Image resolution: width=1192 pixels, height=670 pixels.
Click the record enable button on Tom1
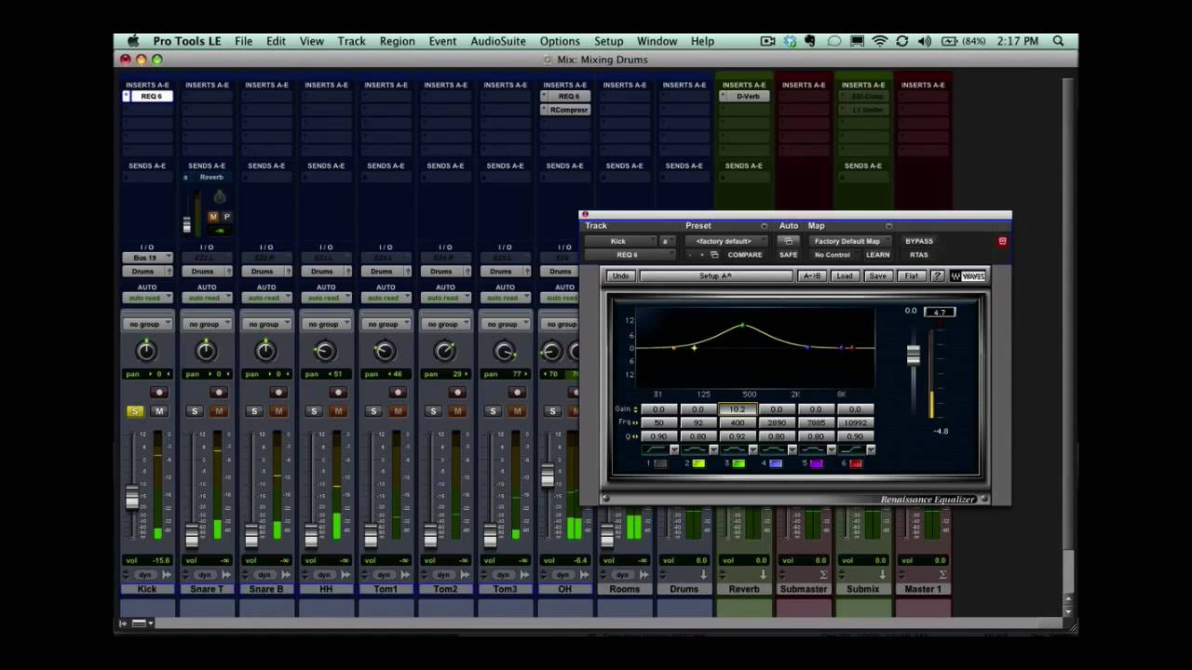398,393
